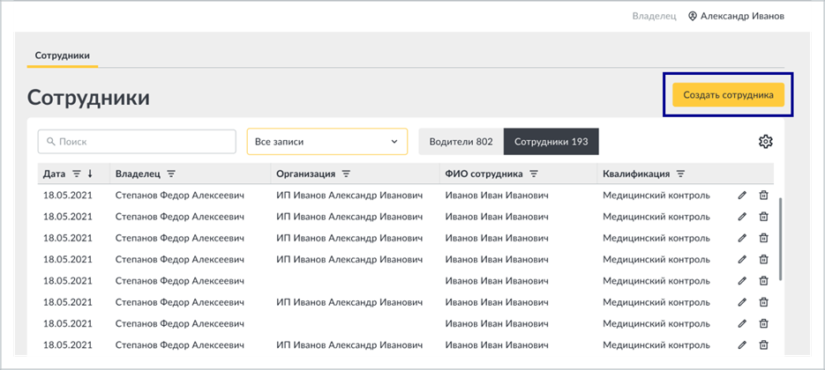
Task: Click the vertical table scrollbar
Action: tap(780, 239)
